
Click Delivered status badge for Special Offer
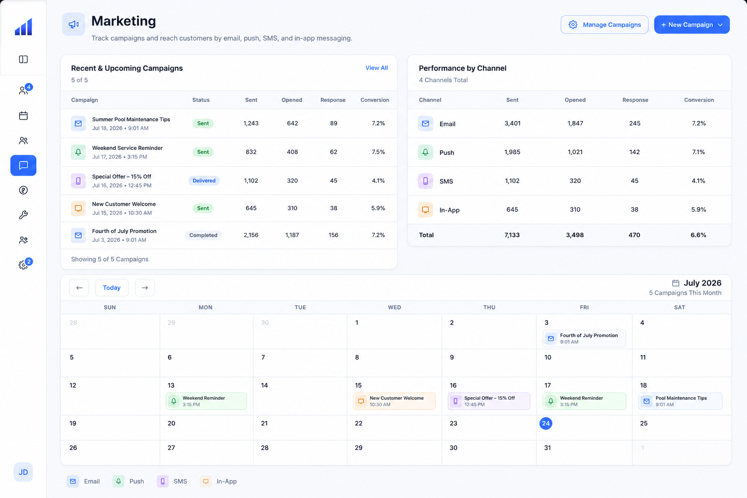pyautogui.click(x=204, y=181)
